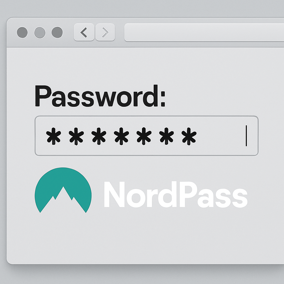This screenshot has height=284, width=284.
Task: Click inside the masked password field
Action: tap(146, 136)
